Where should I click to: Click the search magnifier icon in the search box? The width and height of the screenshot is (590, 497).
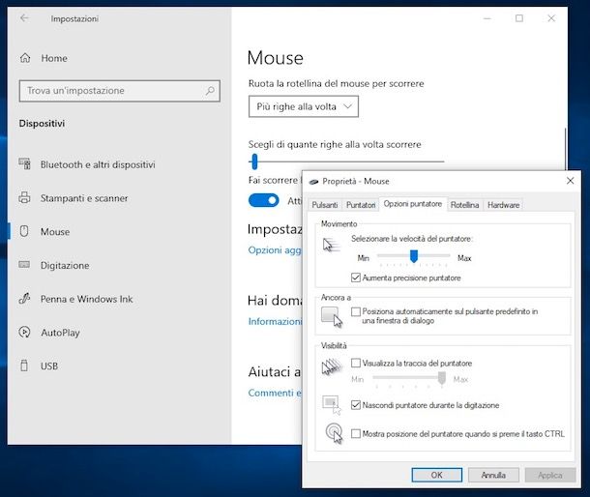tap(210, 91)
